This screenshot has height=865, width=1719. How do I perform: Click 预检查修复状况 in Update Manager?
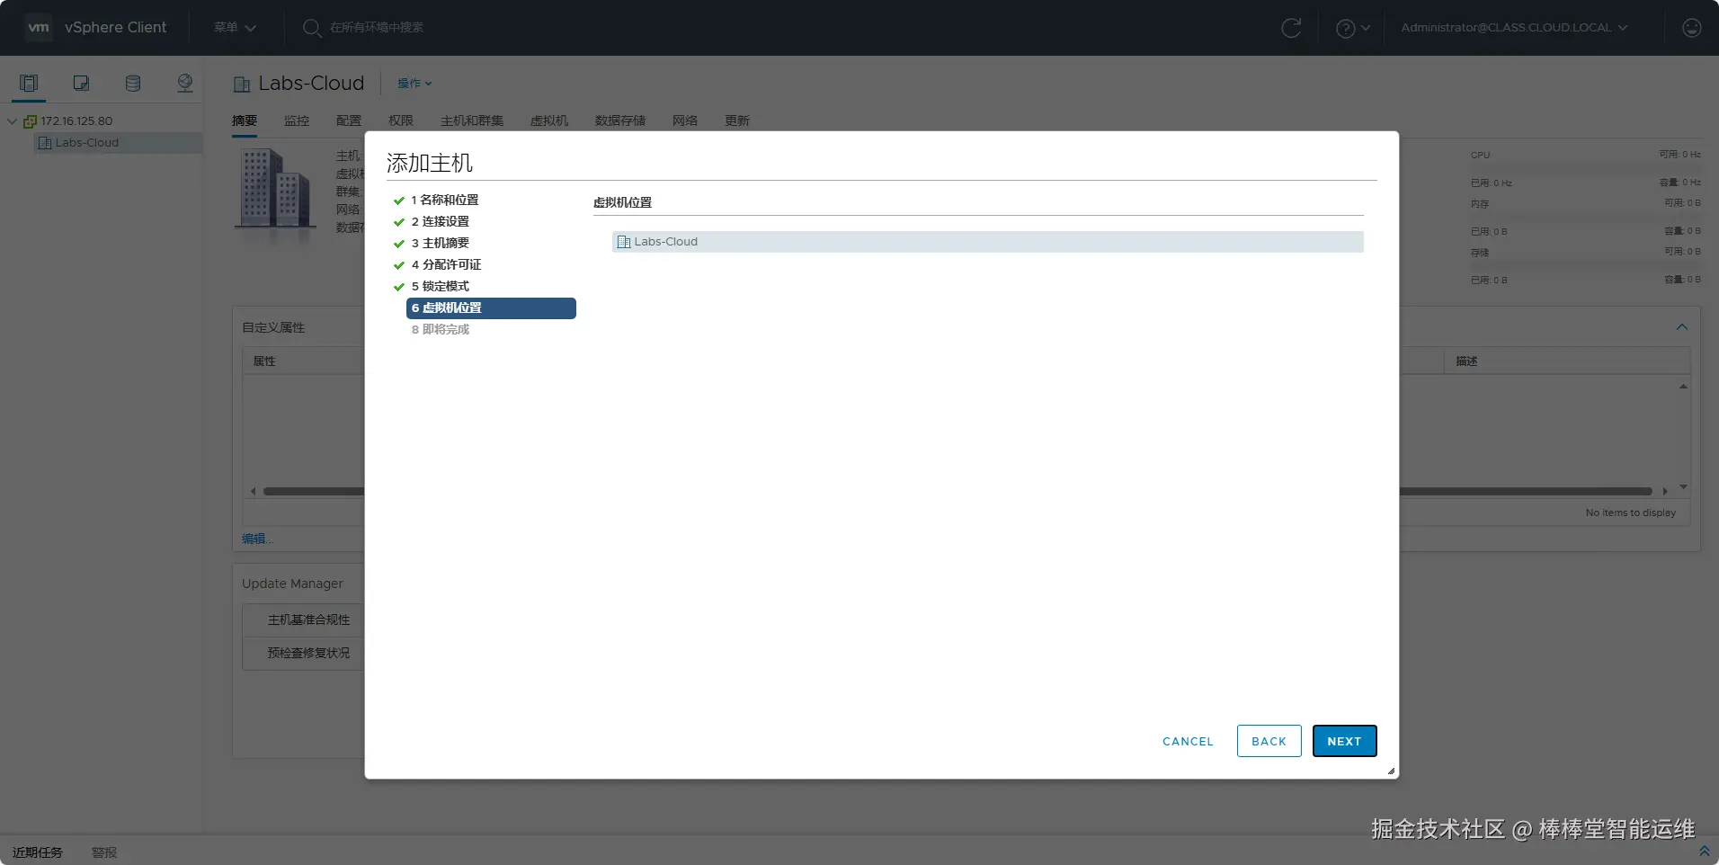308,653
